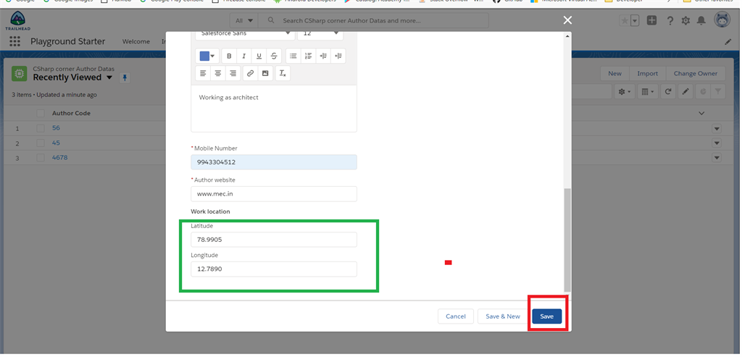Toggle underline formatting in the editor
742x357 pixels.
[259, 56]
